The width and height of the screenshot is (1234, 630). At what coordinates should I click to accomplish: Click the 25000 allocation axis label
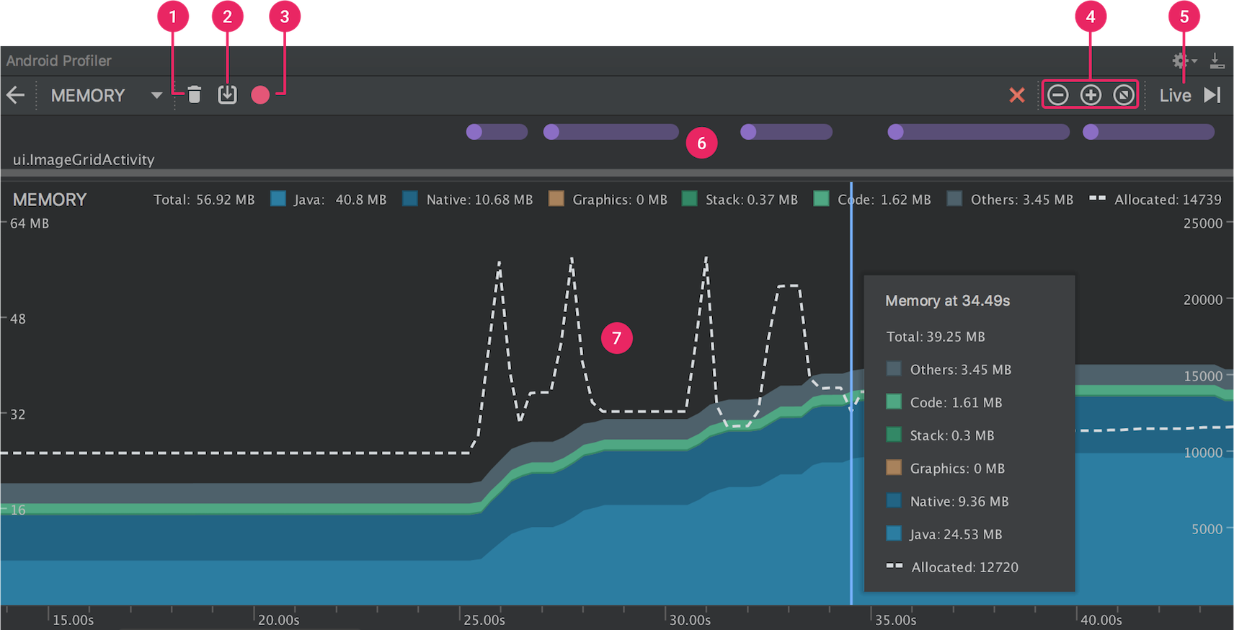[1203, 223]
